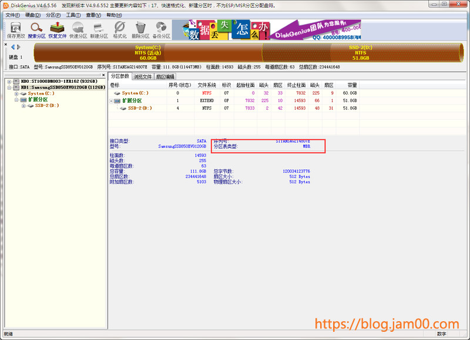Image resolution: width=470 pixels, height=340 pixels.
Task: Click the 新建分区 new partition icon
Action: 99,30
